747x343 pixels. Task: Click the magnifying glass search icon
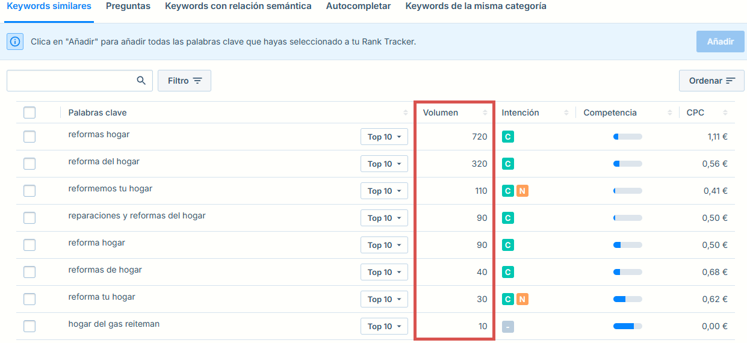[x=141, y=81]
